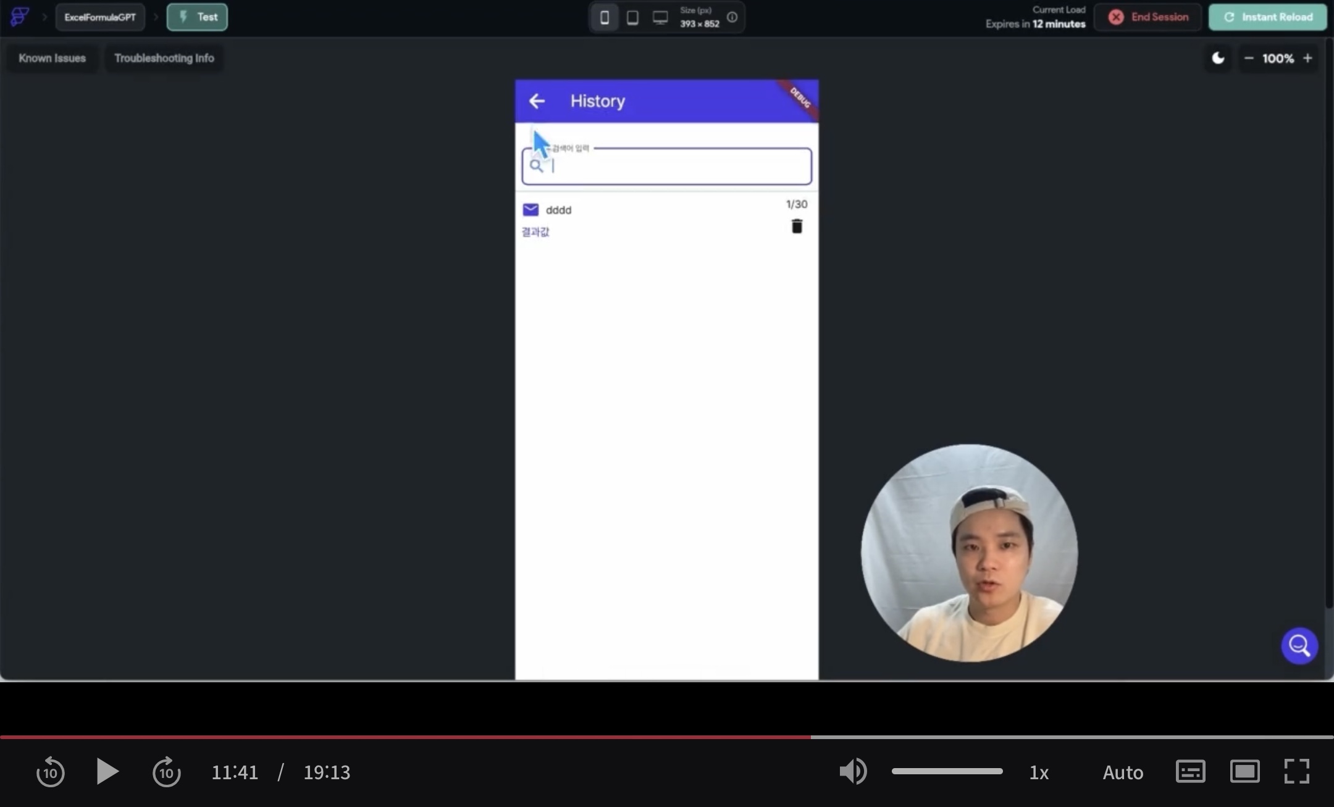1334x807 pixels.
Task: Click the Instant Reload button
Action: 1268,17
